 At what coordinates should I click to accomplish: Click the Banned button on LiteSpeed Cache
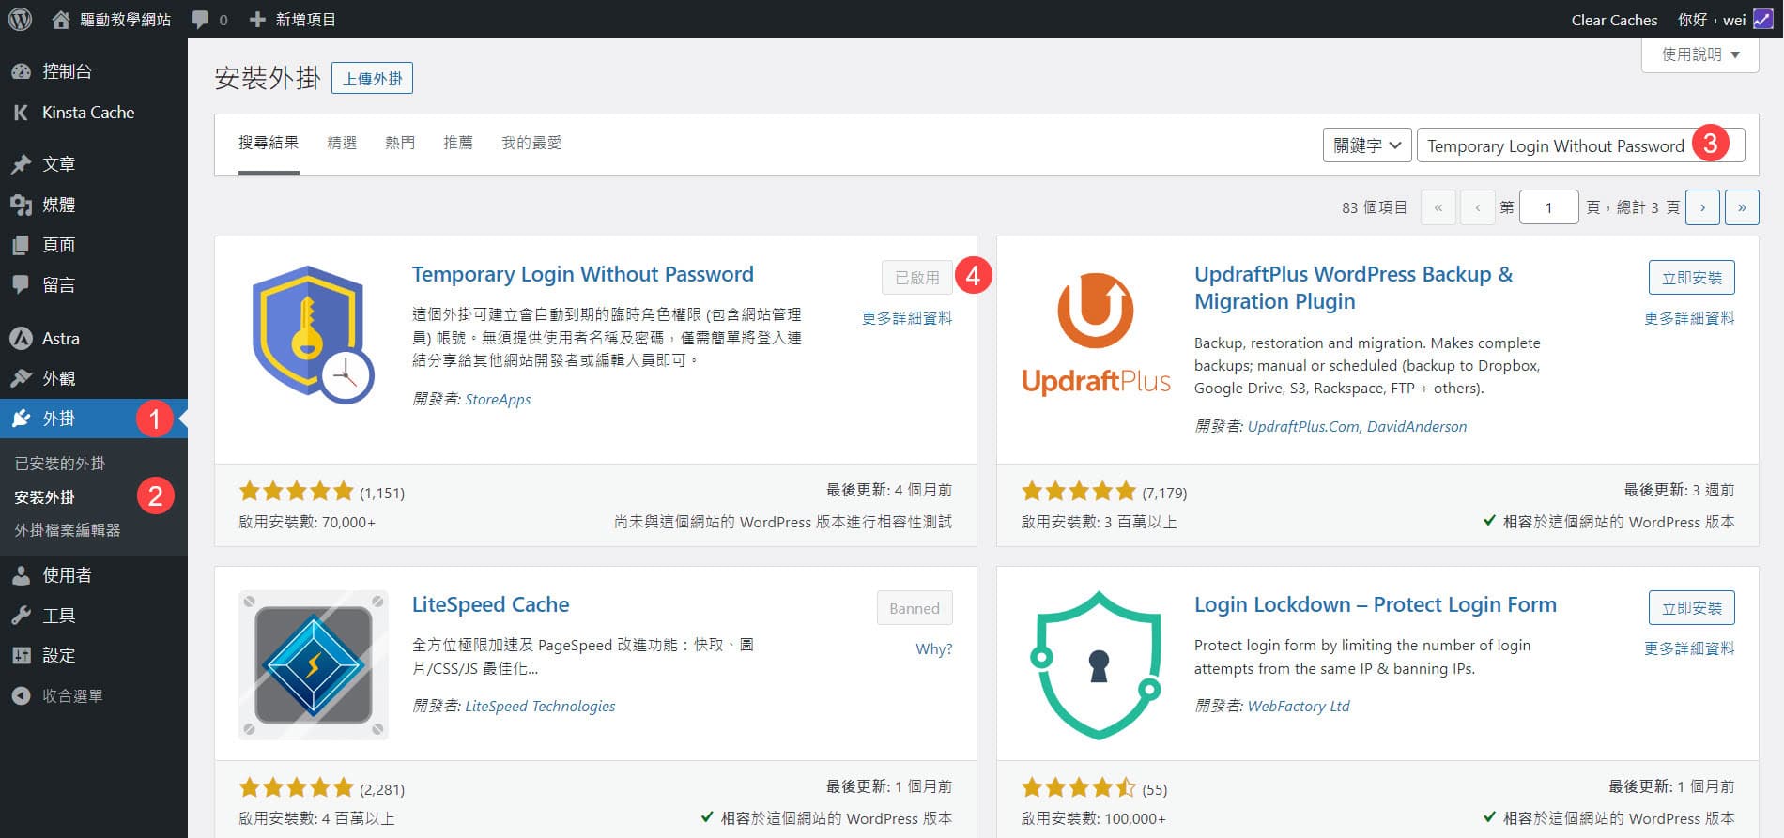point(915,608)
